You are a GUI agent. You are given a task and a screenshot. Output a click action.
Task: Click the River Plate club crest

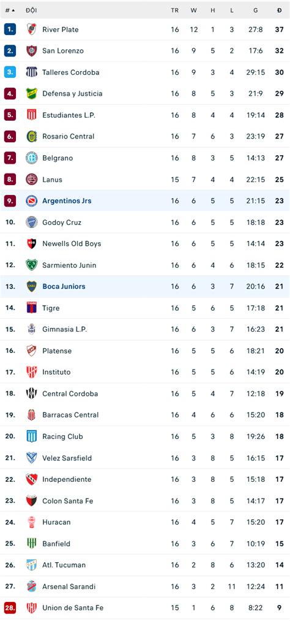tap(32, 29)
